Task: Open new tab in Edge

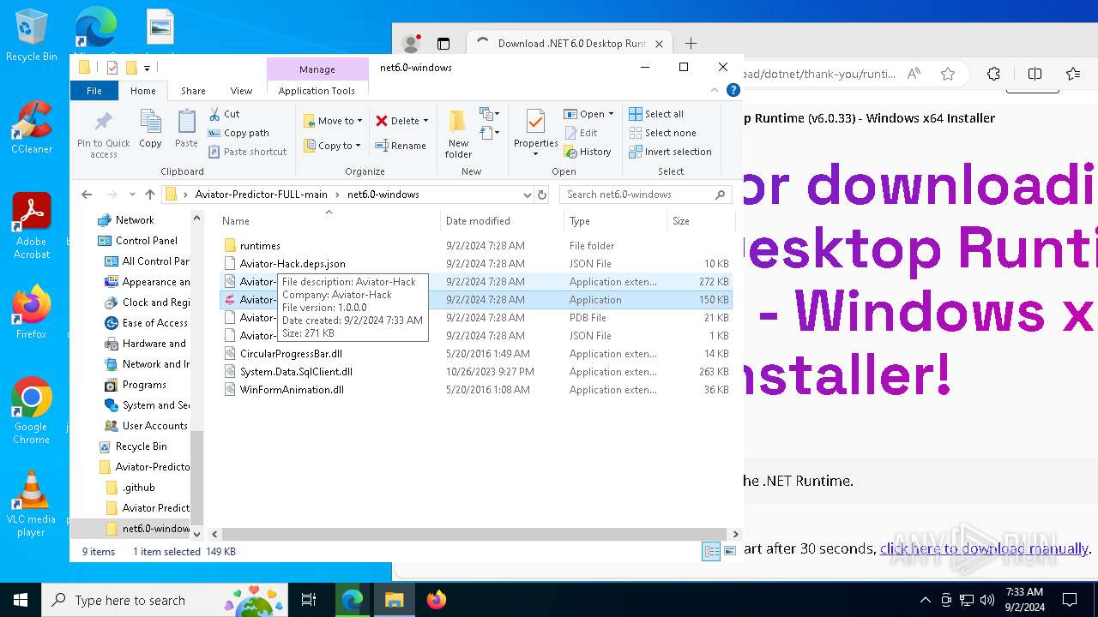Action: click(691, 44)
